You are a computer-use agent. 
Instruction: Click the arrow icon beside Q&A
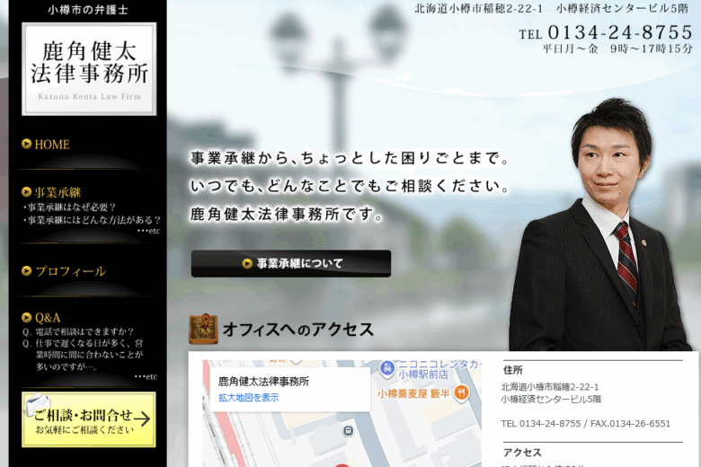coord(27,318)
